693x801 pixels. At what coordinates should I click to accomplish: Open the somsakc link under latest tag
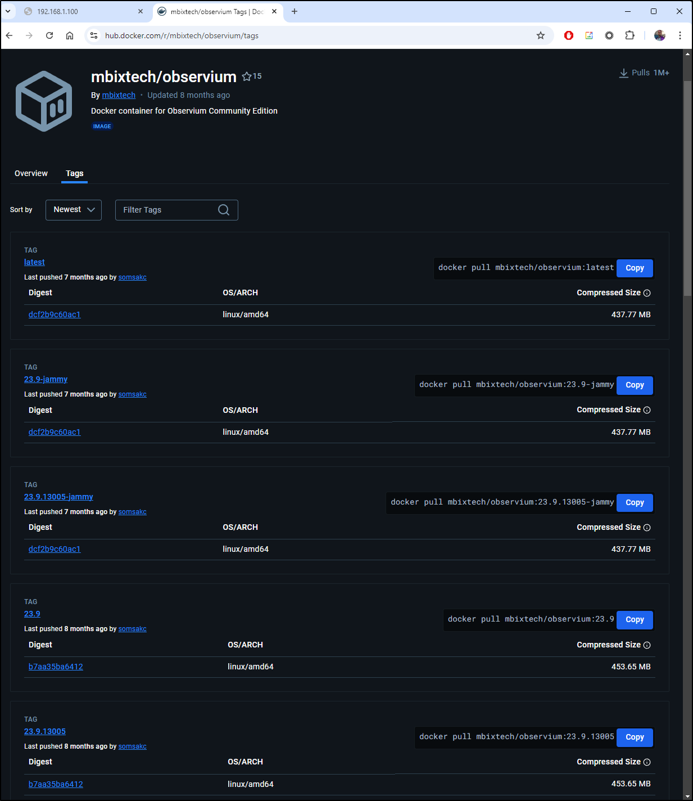pyautogui.click(x=133, y=277)
